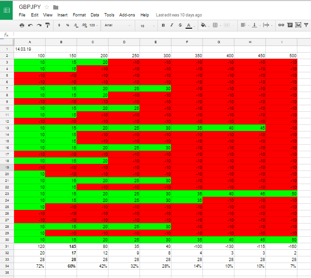This screenshot has width=311, height=278.
Task: Select cell with value 500 in row 2
Action: (x=282, y=56)
